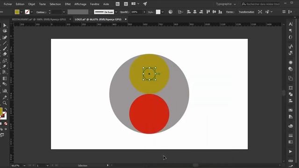Expand the opacity arrow next to 100%

pyautogui.click(x=144, y=12)
